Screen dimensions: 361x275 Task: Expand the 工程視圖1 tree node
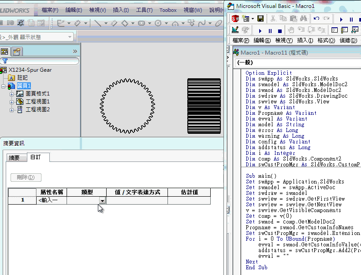point(11,102)
